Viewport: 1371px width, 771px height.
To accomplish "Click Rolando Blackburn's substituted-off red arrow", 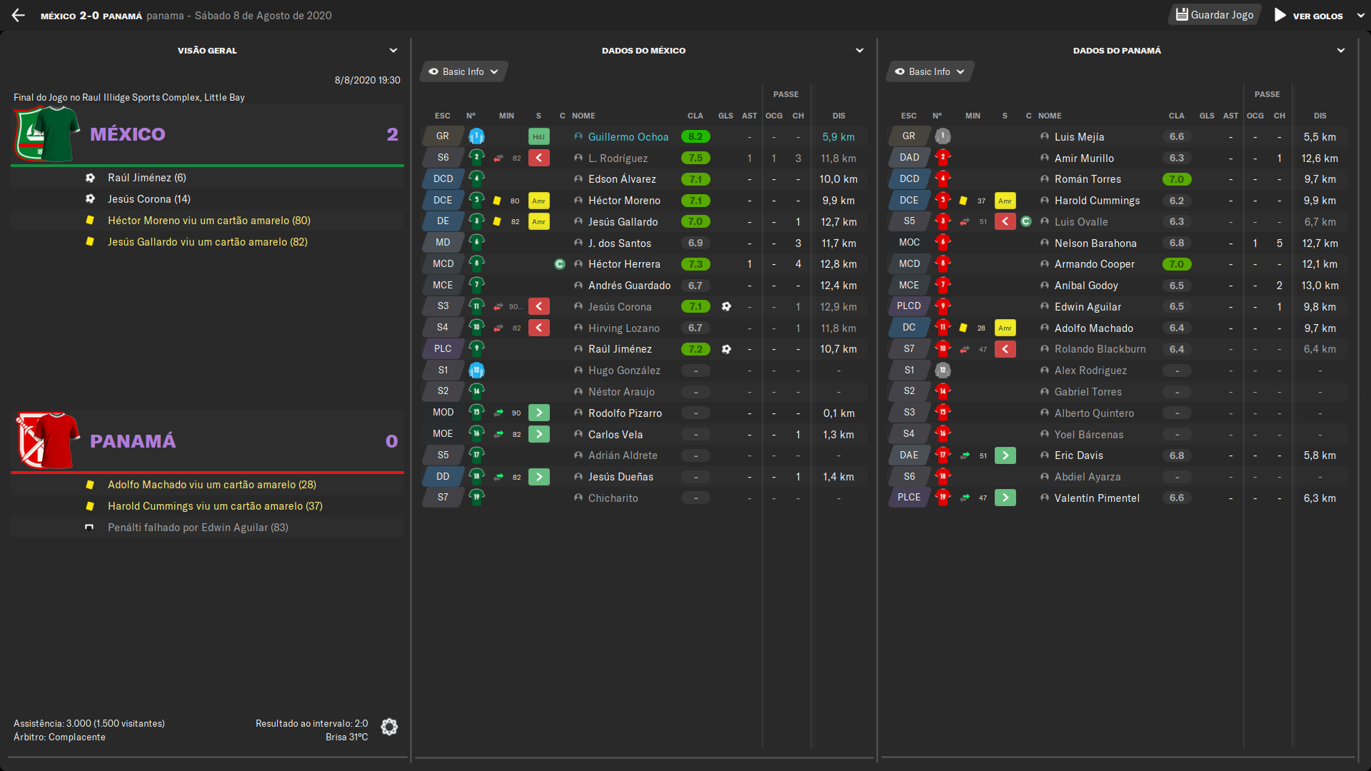I will coord(1005,349).
